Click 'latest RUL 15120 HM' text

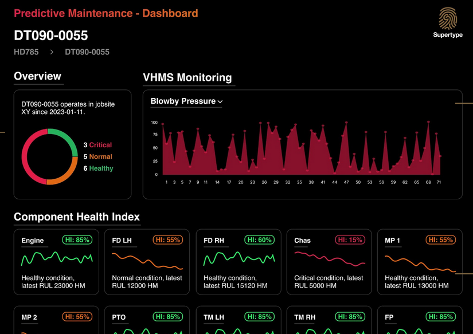click(x=235, y=285)
